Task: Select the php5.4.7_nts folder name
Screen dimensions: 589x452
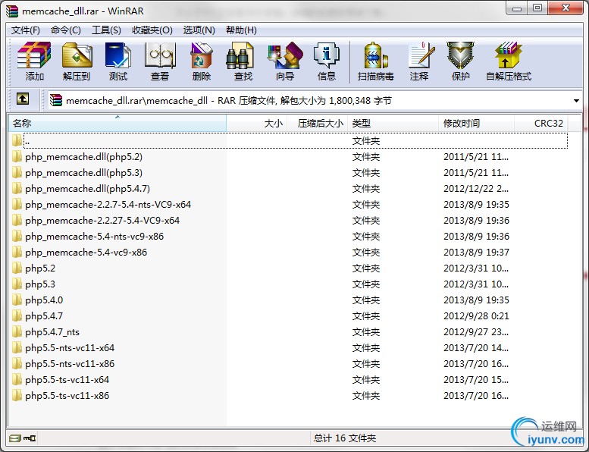Action: [52, 332]
